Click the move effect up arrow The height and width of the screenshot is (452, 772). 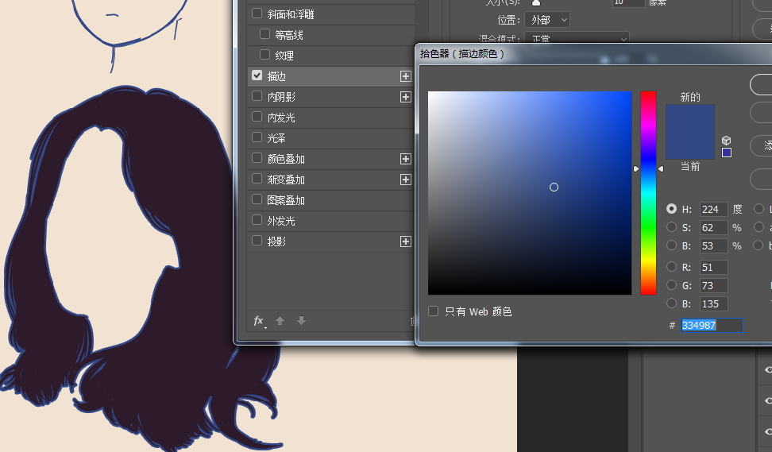pos(280,321)
